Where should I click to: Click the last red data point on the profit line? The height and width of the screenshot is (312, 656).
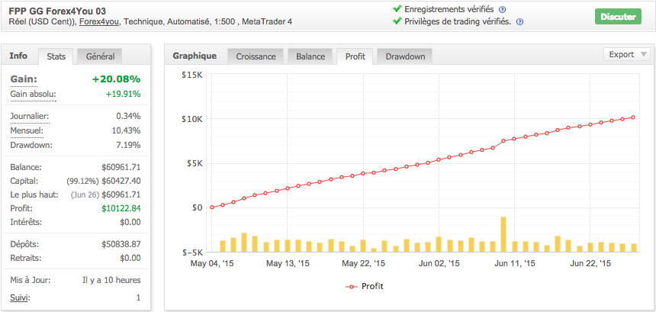click(x=633, y=117)
